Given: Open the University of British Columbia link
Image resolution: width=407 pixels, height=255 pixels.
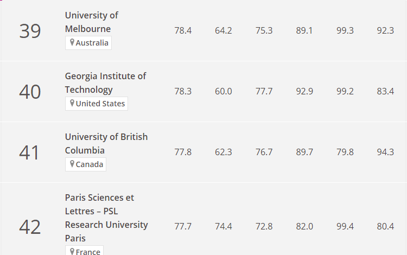Looking at the screenshot, I should click(106, 143).
